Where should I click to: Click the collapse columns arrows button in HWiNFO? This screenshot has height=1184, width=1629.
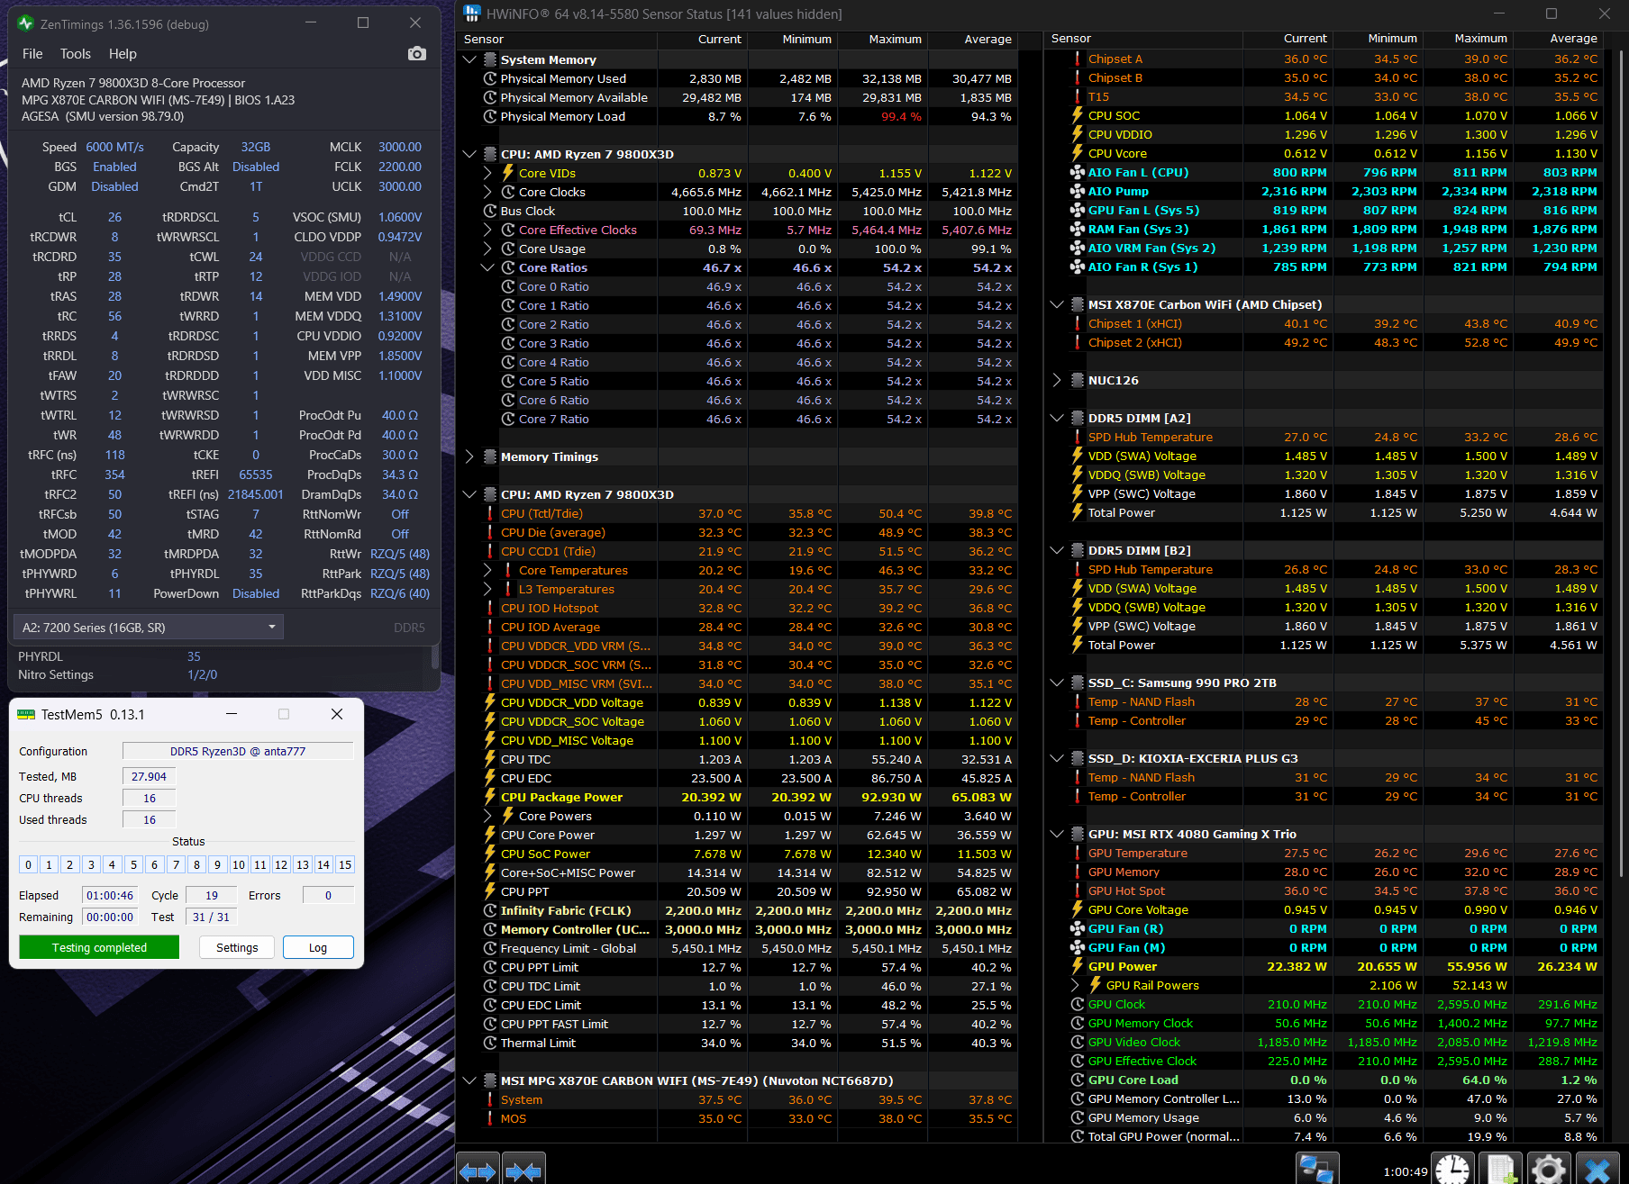523,1171
